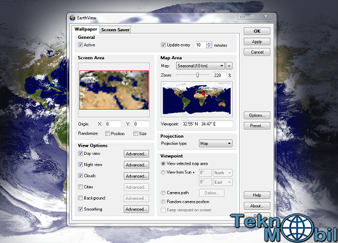This screenshot has height=243, width=338.
Task: Click the Screen Area preview thumbnail
Action: pyautogui.click(x=114, y=90)
